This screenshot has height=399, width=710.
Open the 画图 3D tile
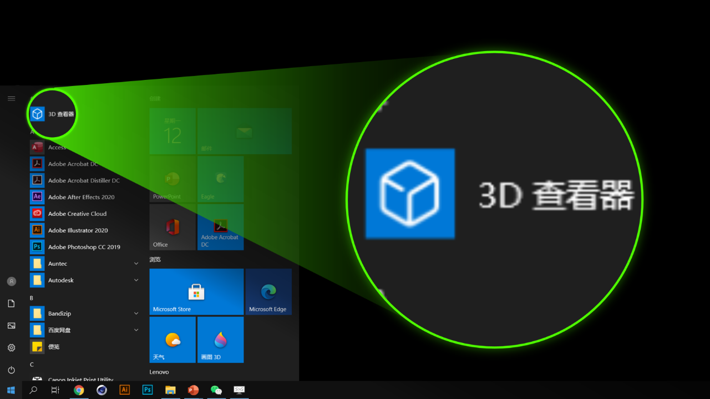[220, 340]
